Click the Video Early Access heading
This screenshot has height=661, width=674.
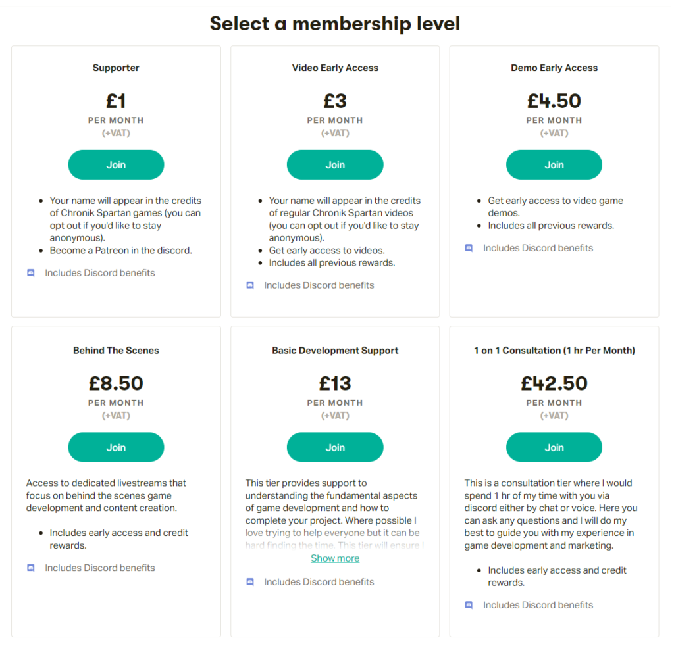pyautogui.click(x=335, y=68)
